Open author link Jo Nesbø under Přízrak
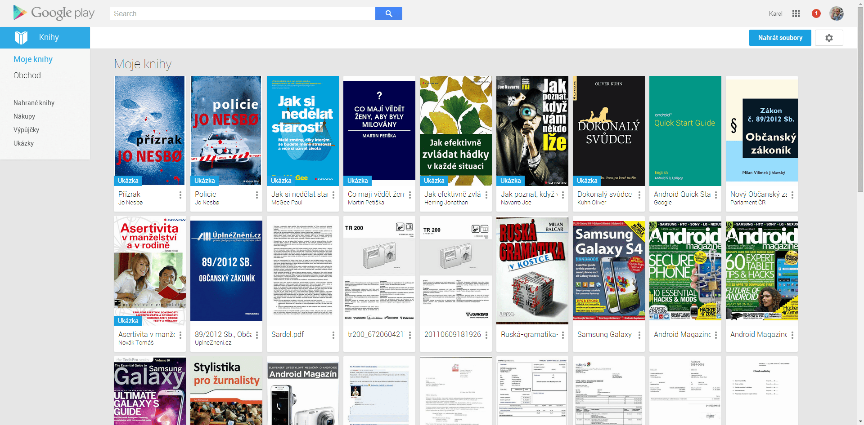This screenshot has width=864, height=425. pyautogui.click(x=130, y=203)
